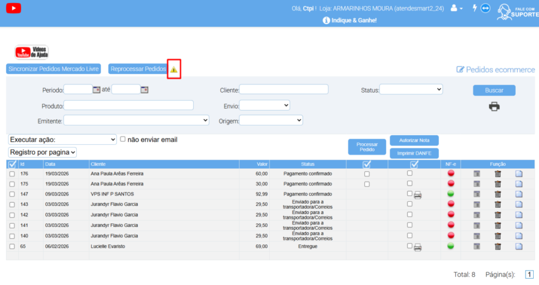
Task: Open the start date calendar picker
Action: (x=96, y=90)
